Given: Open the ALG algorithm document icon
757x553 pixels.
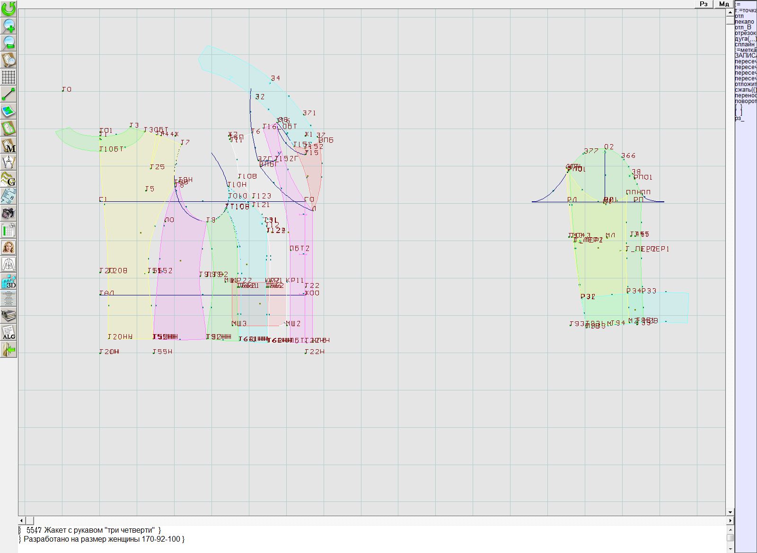Looking at the screenshot, I should pos(9,332).
